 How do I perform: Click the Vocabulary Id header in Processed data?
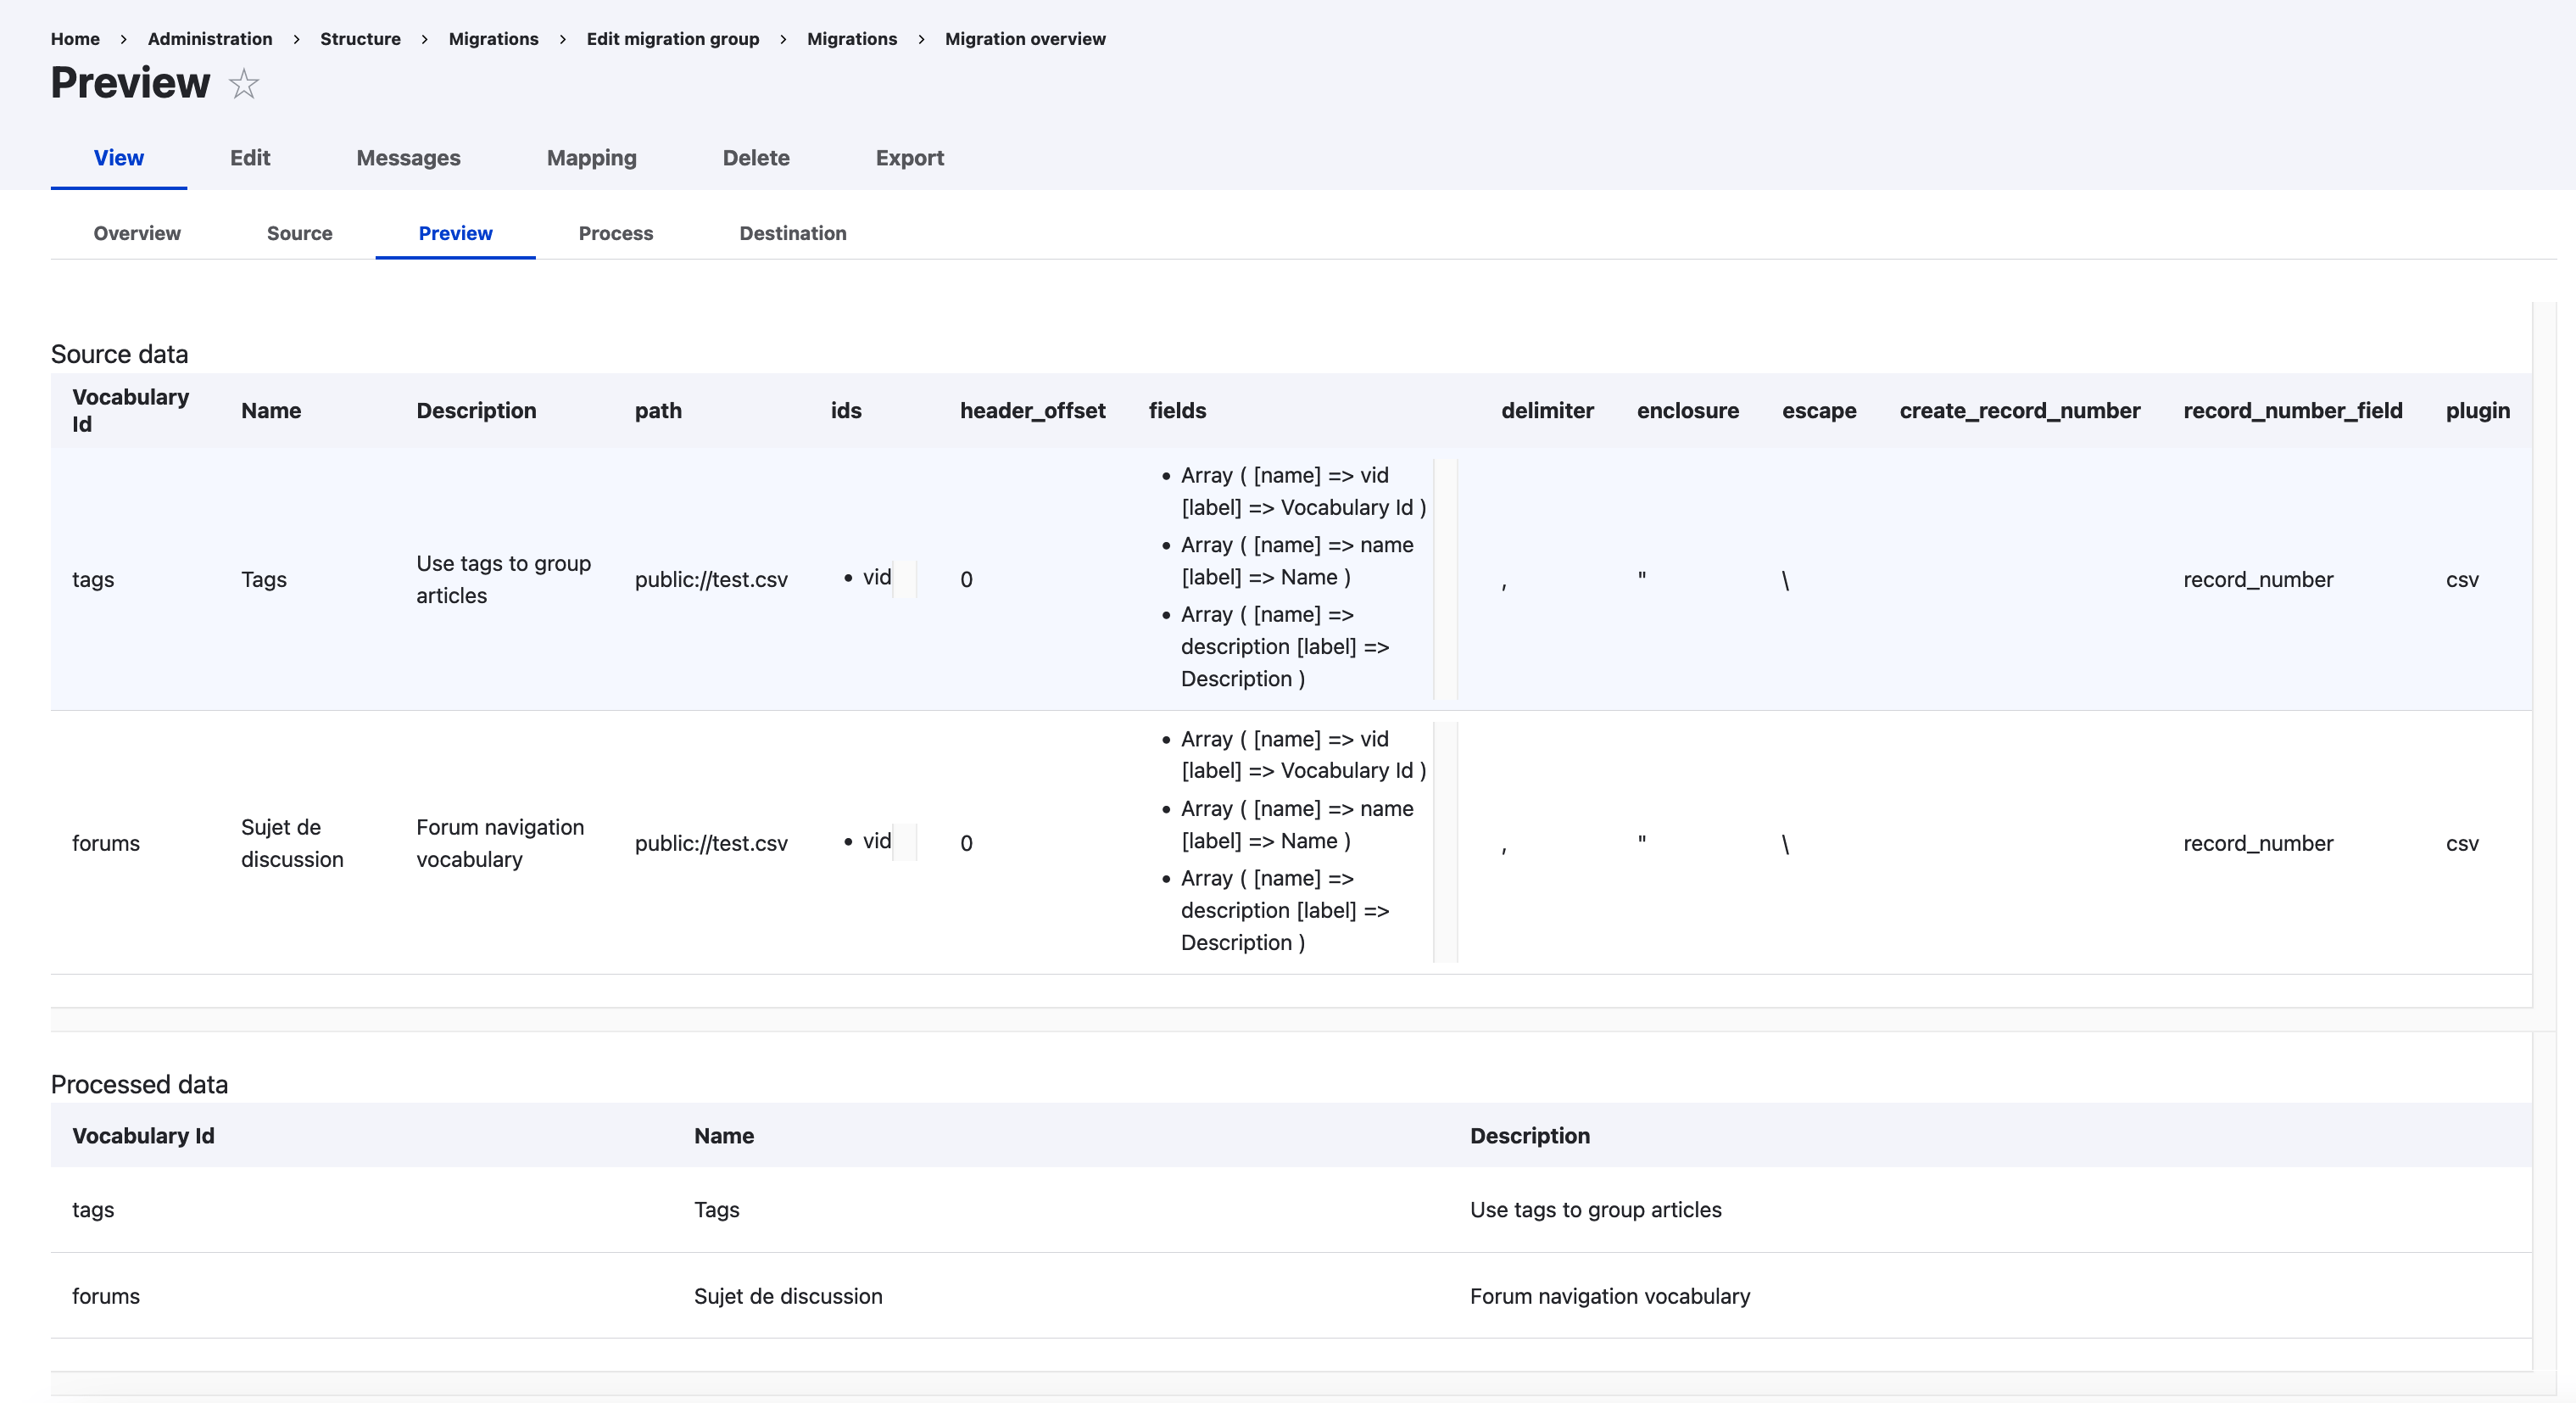(143, 1136)
